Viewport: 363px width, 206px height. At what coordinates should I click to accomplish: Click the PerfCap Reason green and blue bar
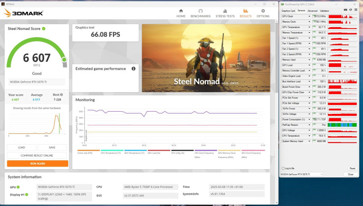pyautogui.click(x=342, y=125)
